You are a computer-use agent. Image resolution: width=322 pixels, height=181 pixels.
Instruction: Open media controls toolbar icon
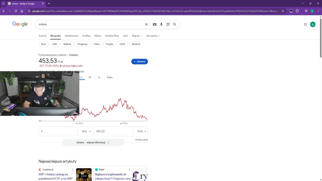[x=306, y=11]
